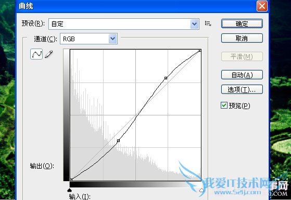Viewport: 291px width, 200px height.
Task: Click the black point input slider
Action: [69, 190]
